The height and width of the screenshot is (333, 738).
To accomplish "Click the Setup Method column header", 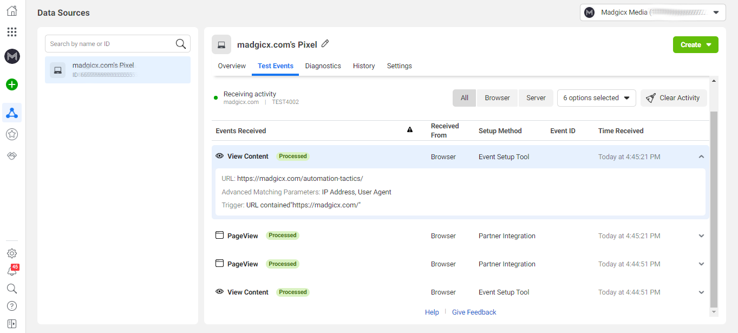I will (x=500, y=131).
